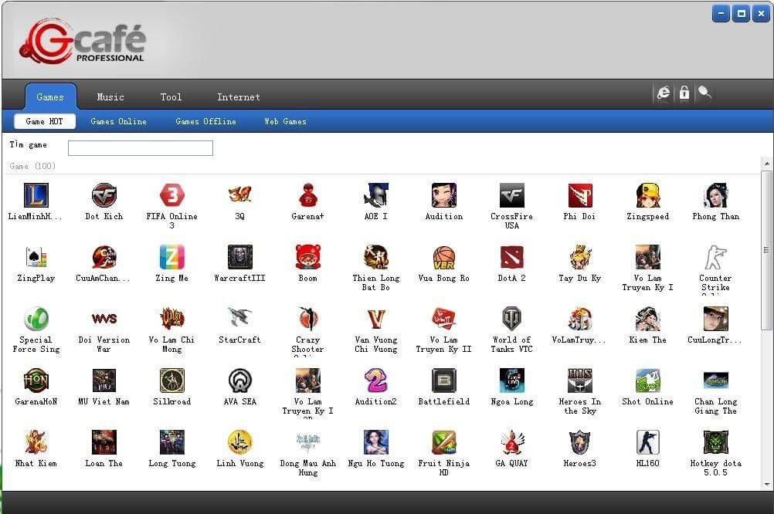Launch WarcraftIII game icon
The height and width of the screenshot is (514, 774).
click(x=240, y=257)
